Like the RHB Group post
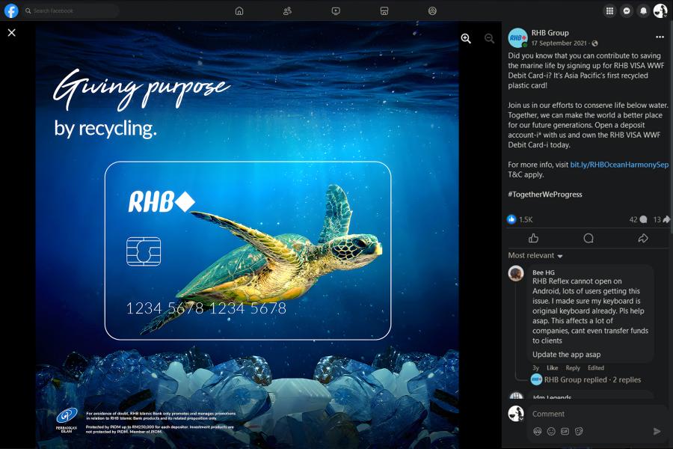Screen dimensions: 673x449 click(x=533, y=238)
